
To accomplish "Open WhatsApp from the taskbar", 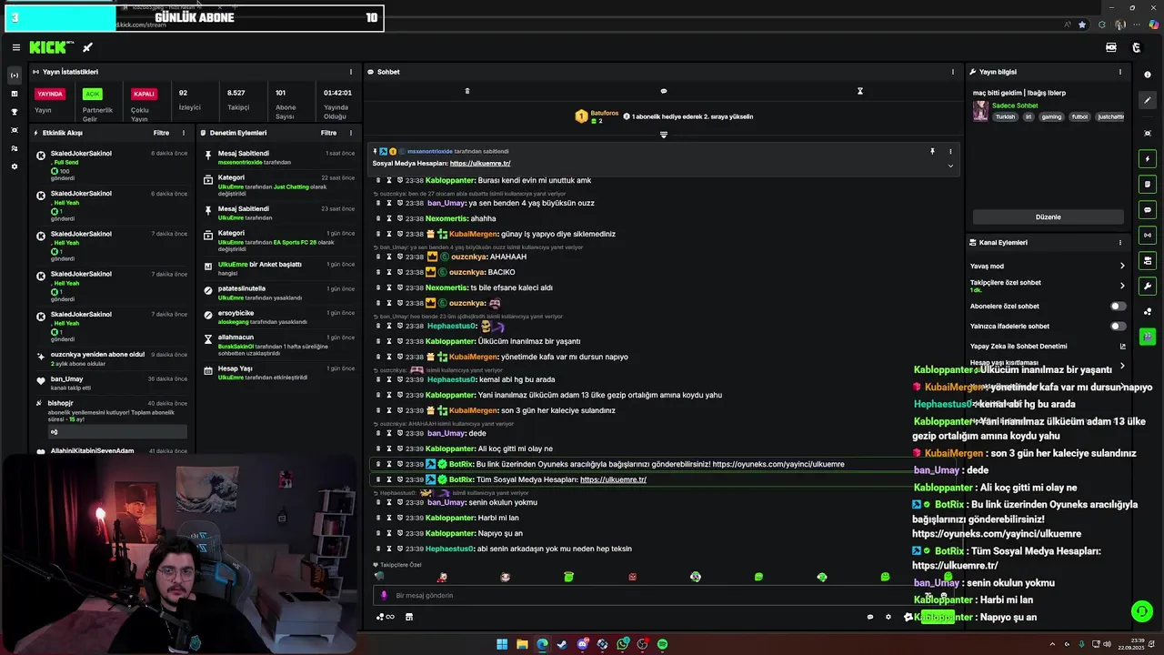I will tap(623, 644).
